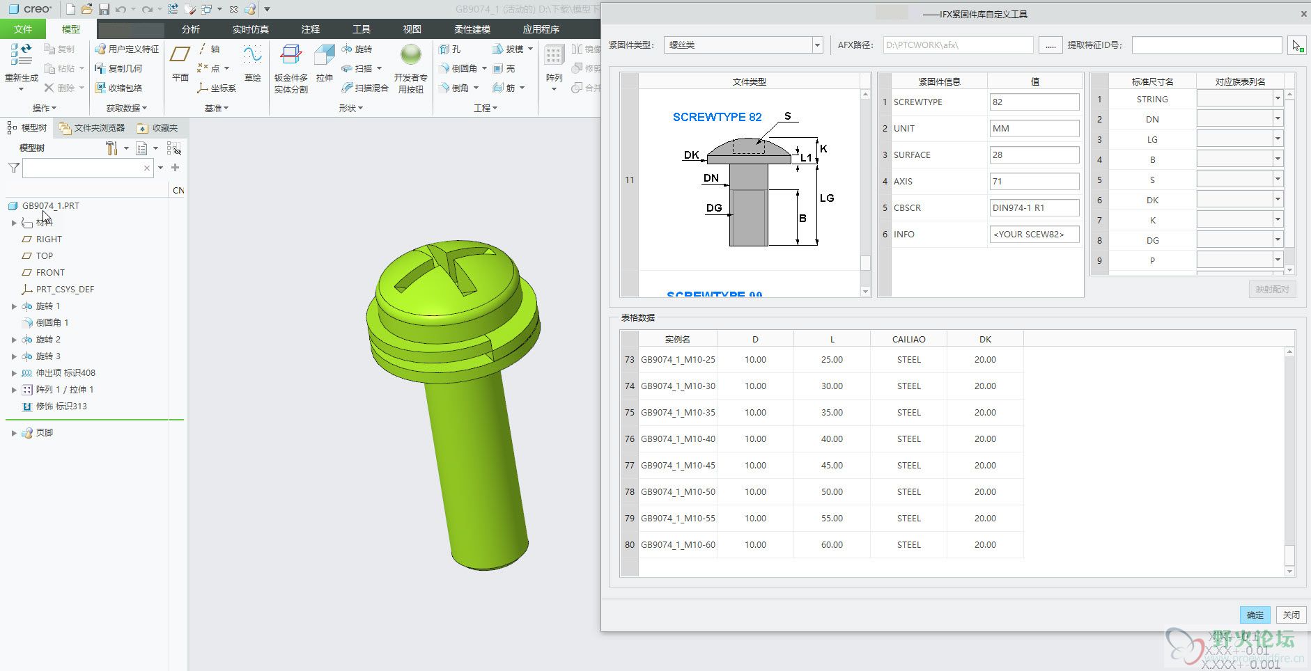The image size is (1311, 671).
Task: Click the model tree search field
Action: tap(88, 168)
